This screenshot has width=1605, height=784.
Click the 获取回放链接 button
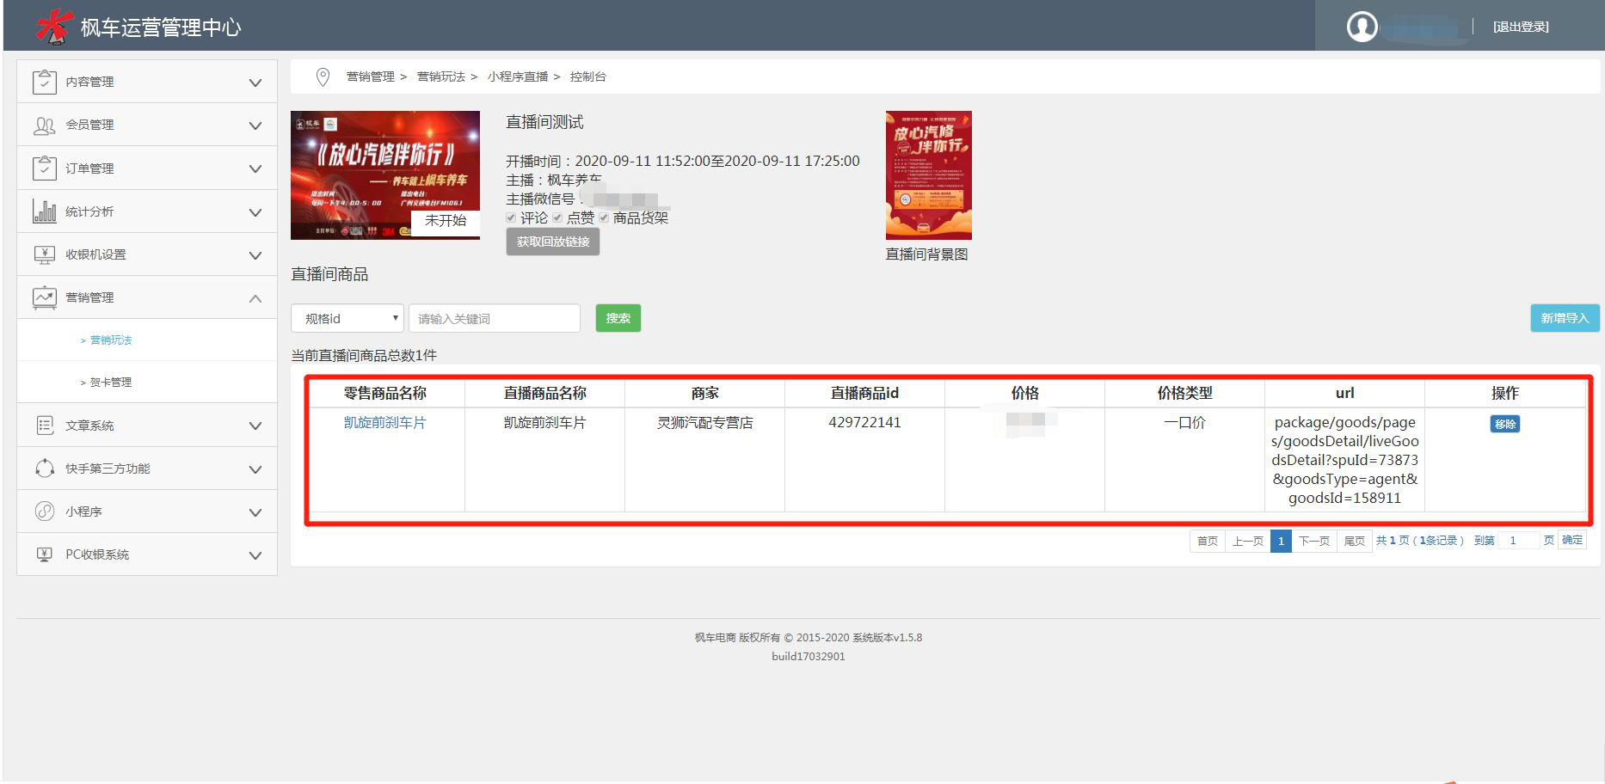(x=553, y=242)
